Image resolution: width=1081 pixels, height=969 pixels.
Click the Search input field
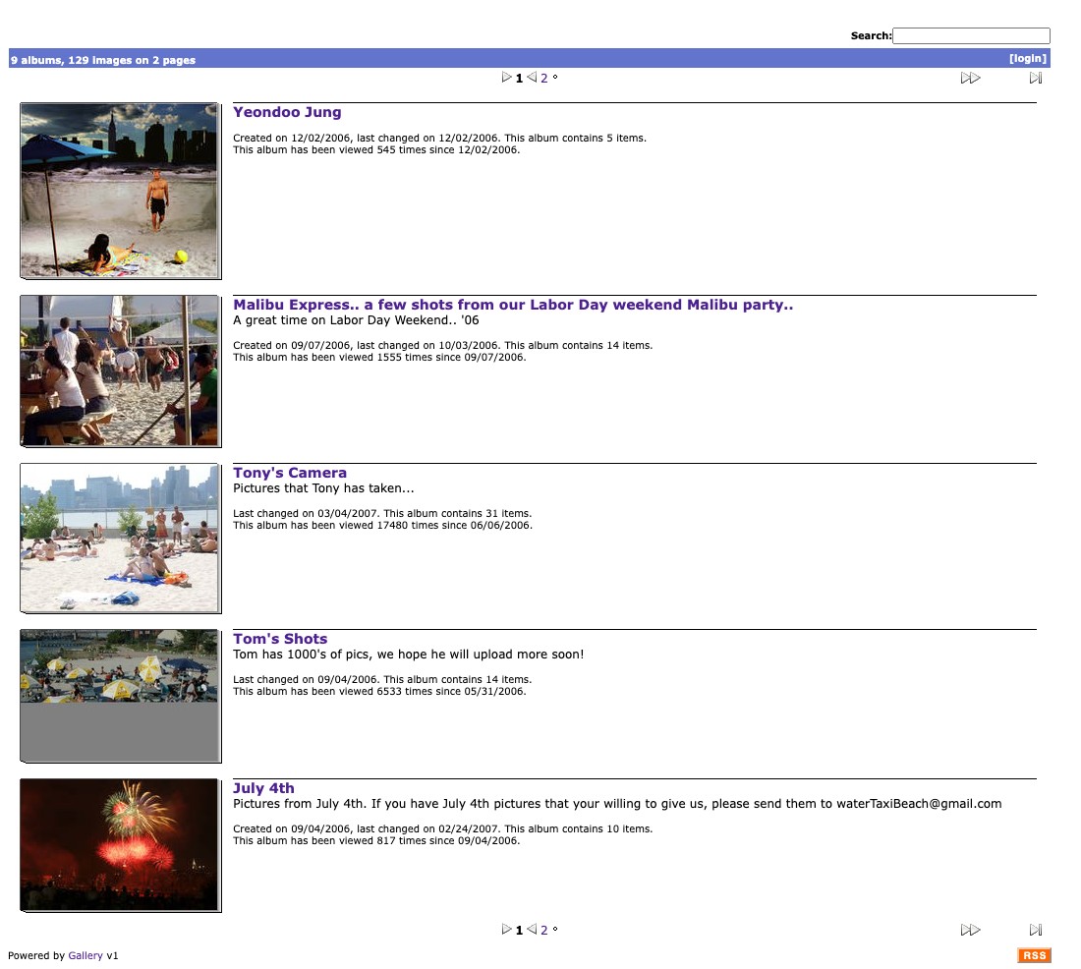click(x=971, y=35)
